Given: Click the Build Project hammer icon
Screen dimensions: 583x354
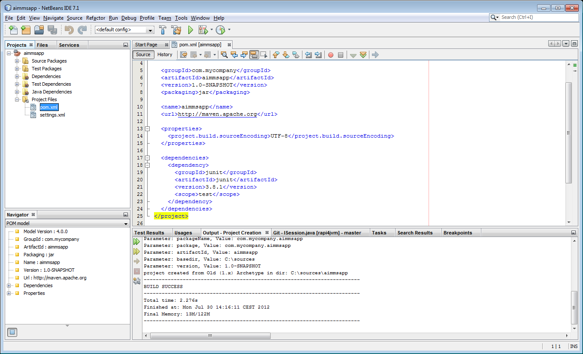Looking at the screenshot, I should coord(163,30).
